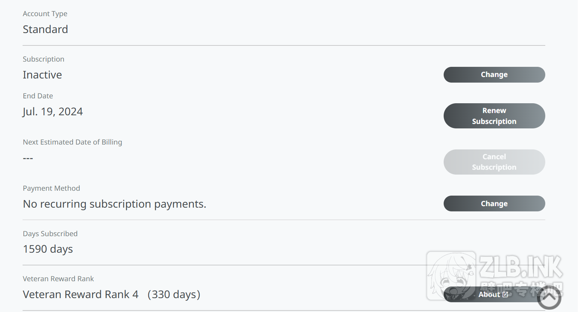Click the Payment Method label

click(x=52, y=188)
